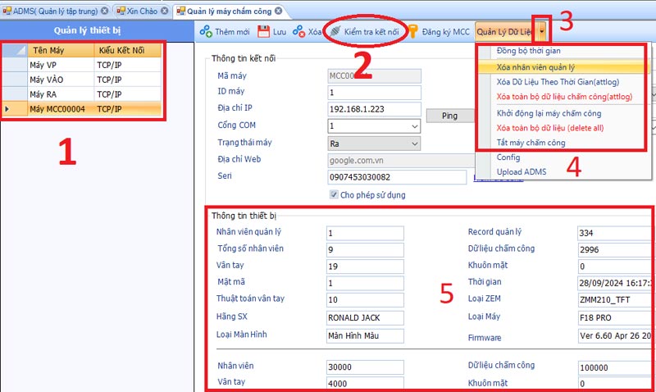Choose Khởi động lại máy chấm công
Viewport: 656px width, 392px height.
click(549, 113)
